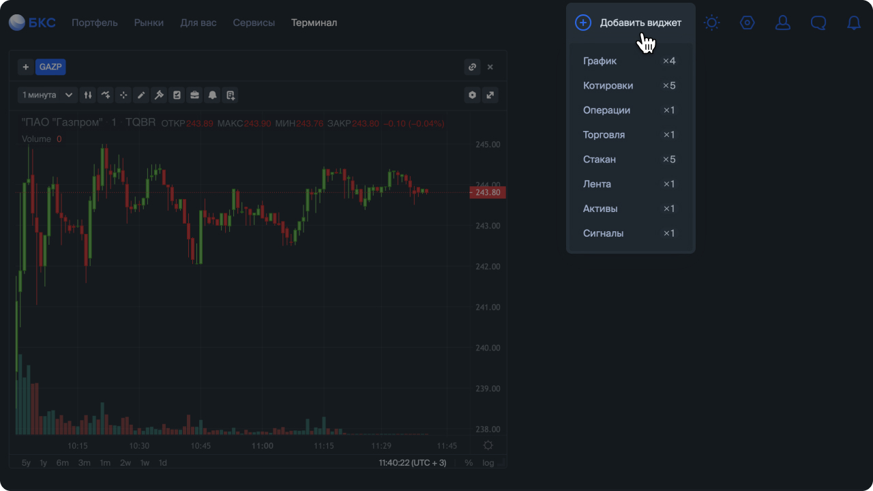Click the 243.80 current price label
This screenshot has width=873, height=491.
point(488,192)
